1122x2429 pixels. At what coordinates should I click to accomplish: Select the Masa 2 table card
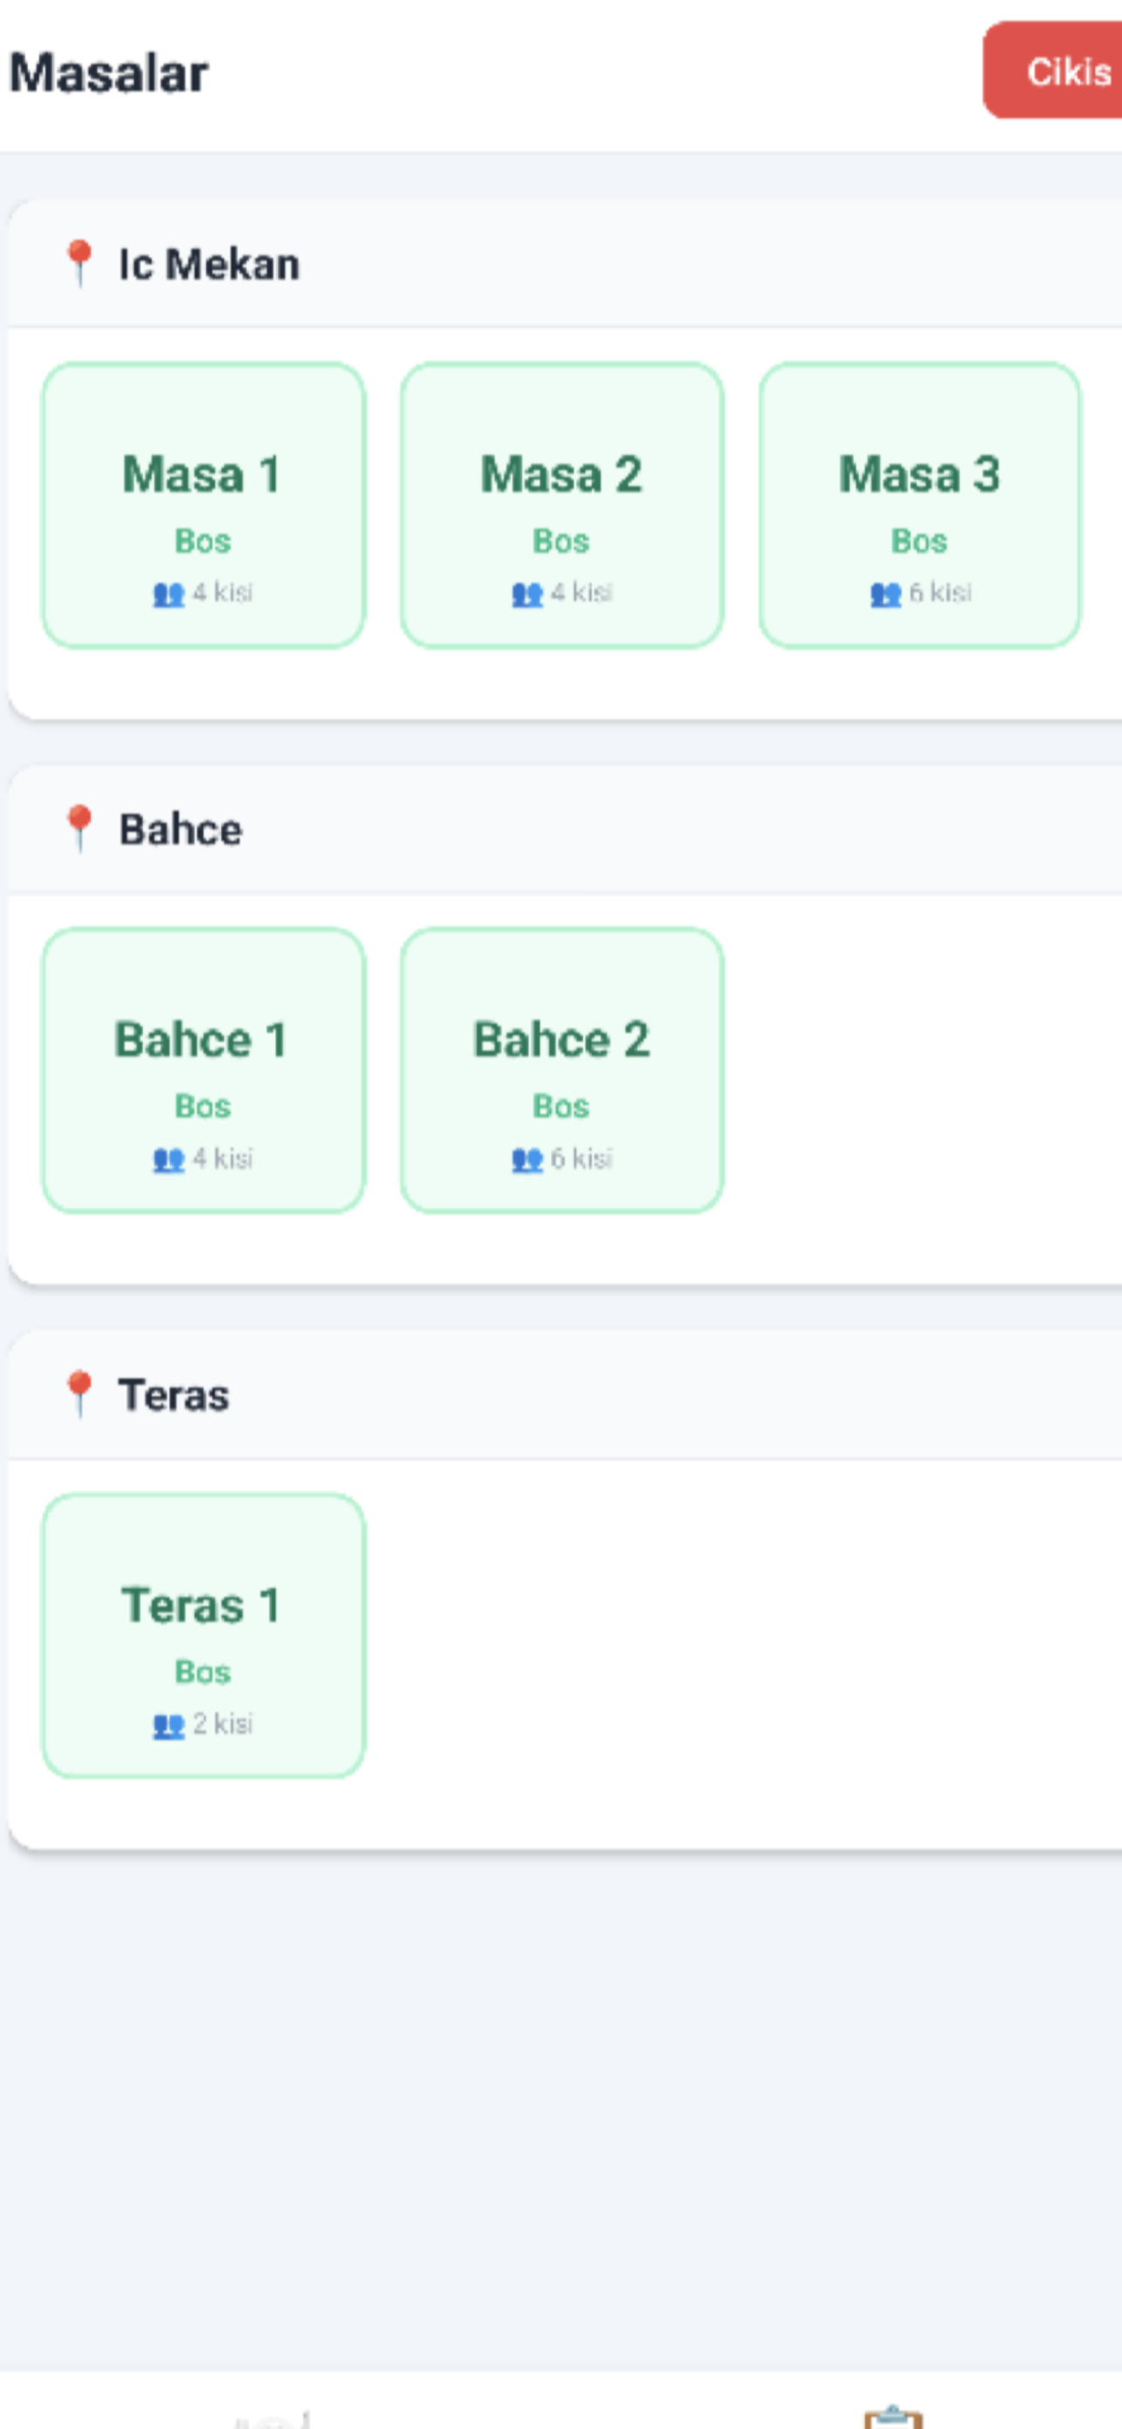coord(562,505)
